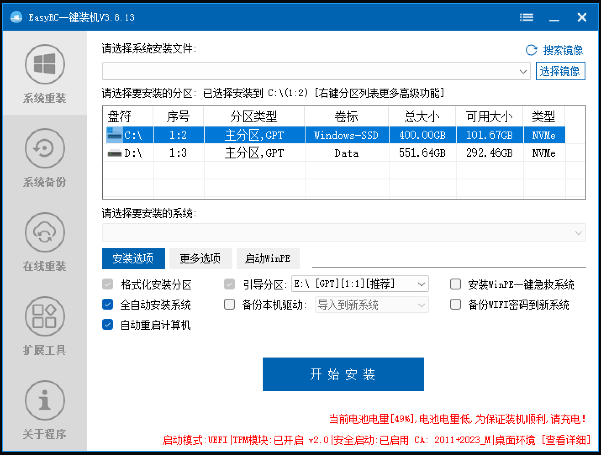Enable 备份WIFI密码到新系统 checkbox

click(456, 304)
